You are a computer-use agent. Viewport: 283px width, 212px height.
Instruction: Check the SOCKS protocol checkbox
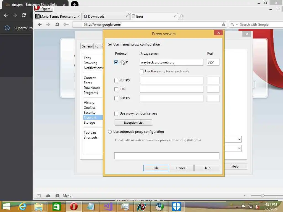click(x=116, y=98)
